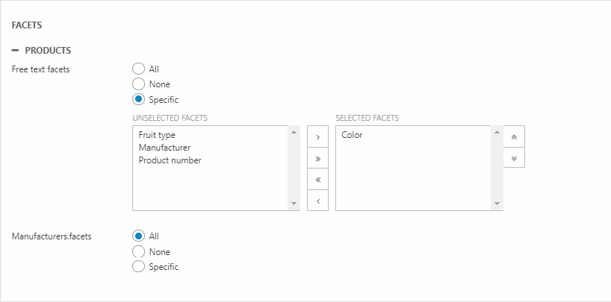Viewport: 611px width, 302px height.
Task: Move selected facet down in order
Action: coord(513,157)
